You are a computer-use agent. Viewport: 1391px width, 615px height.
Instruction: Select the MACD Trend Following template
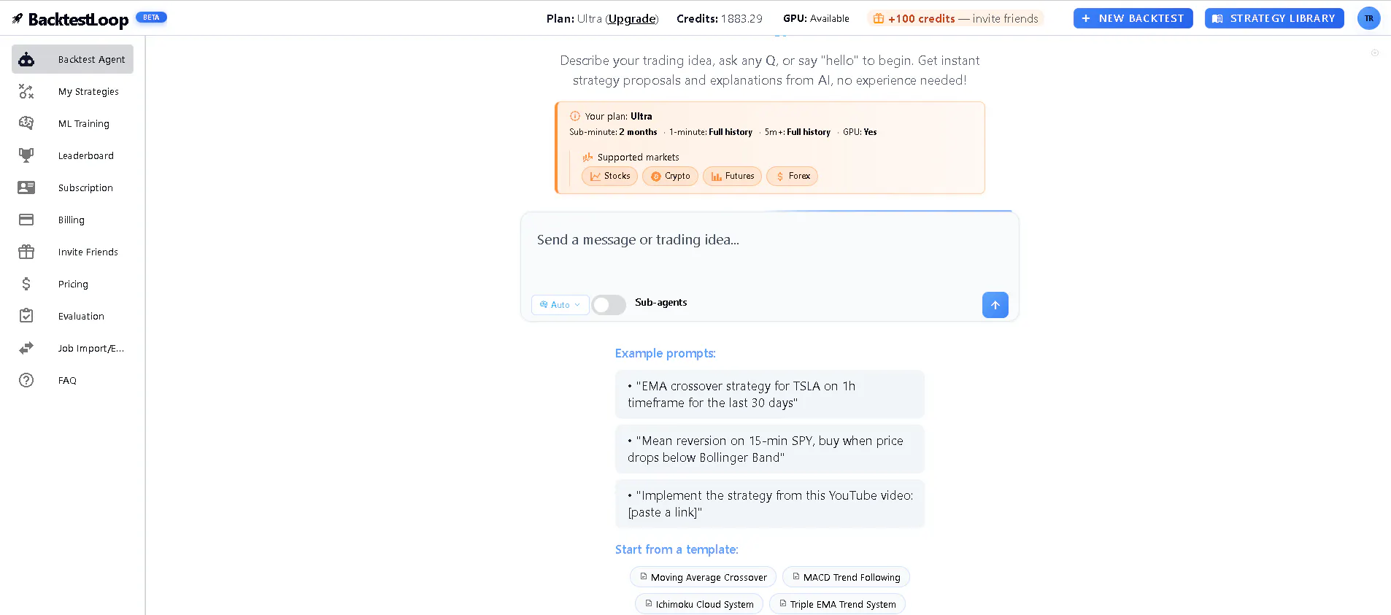(x=846, y=577)
